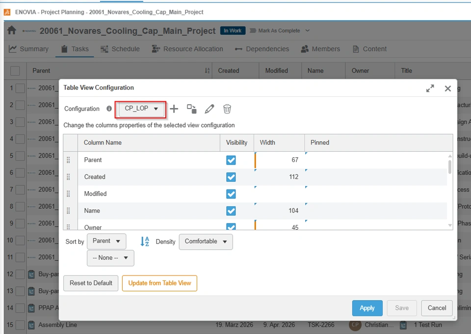Click Assembly Line task icon in row 15
The height and width of the screenshot is (334, 471).
pos(31,325)
